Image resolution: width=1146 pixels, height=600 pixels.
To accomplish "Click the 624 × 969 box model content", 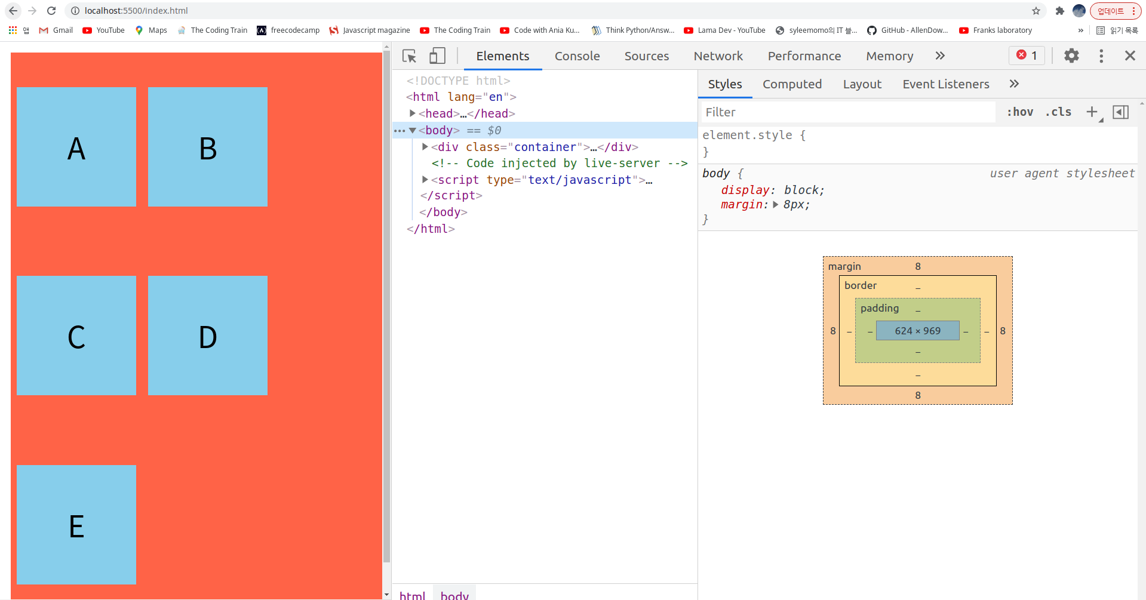I will [x=917, y=331].
